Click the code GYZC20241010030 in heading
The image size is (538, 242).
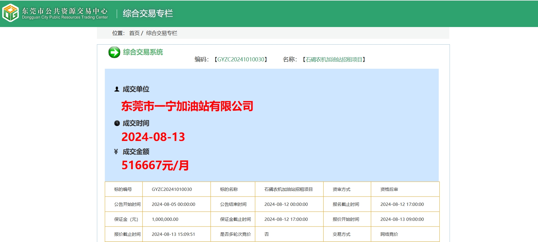(241, 60)
